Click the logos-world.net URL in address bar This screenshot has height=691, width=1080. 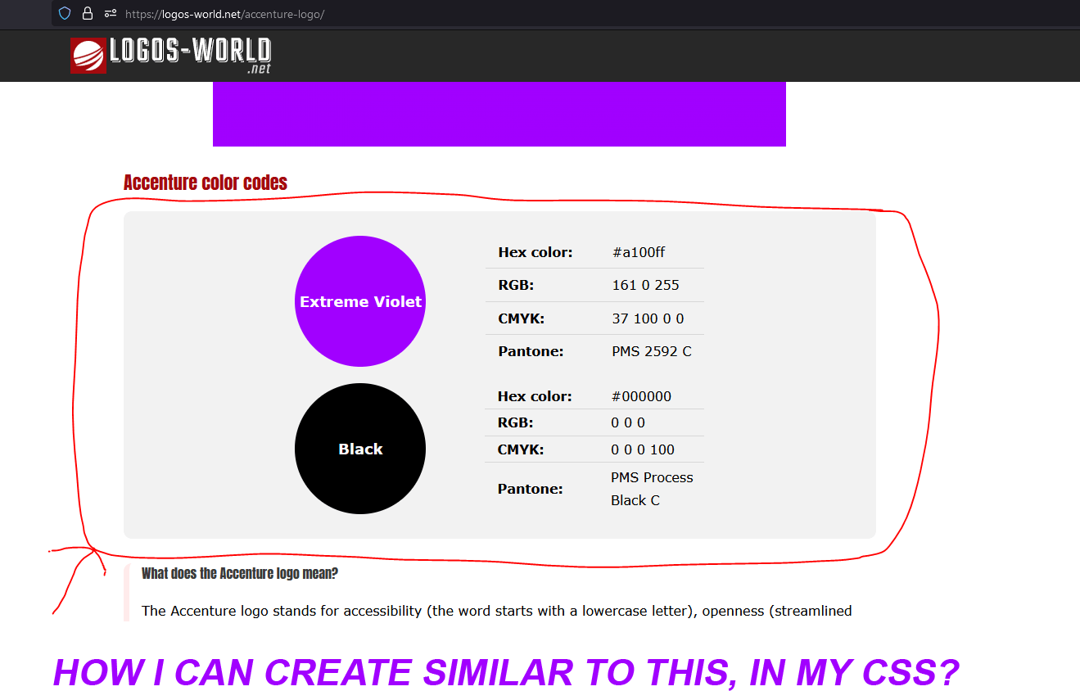[225, 15]
